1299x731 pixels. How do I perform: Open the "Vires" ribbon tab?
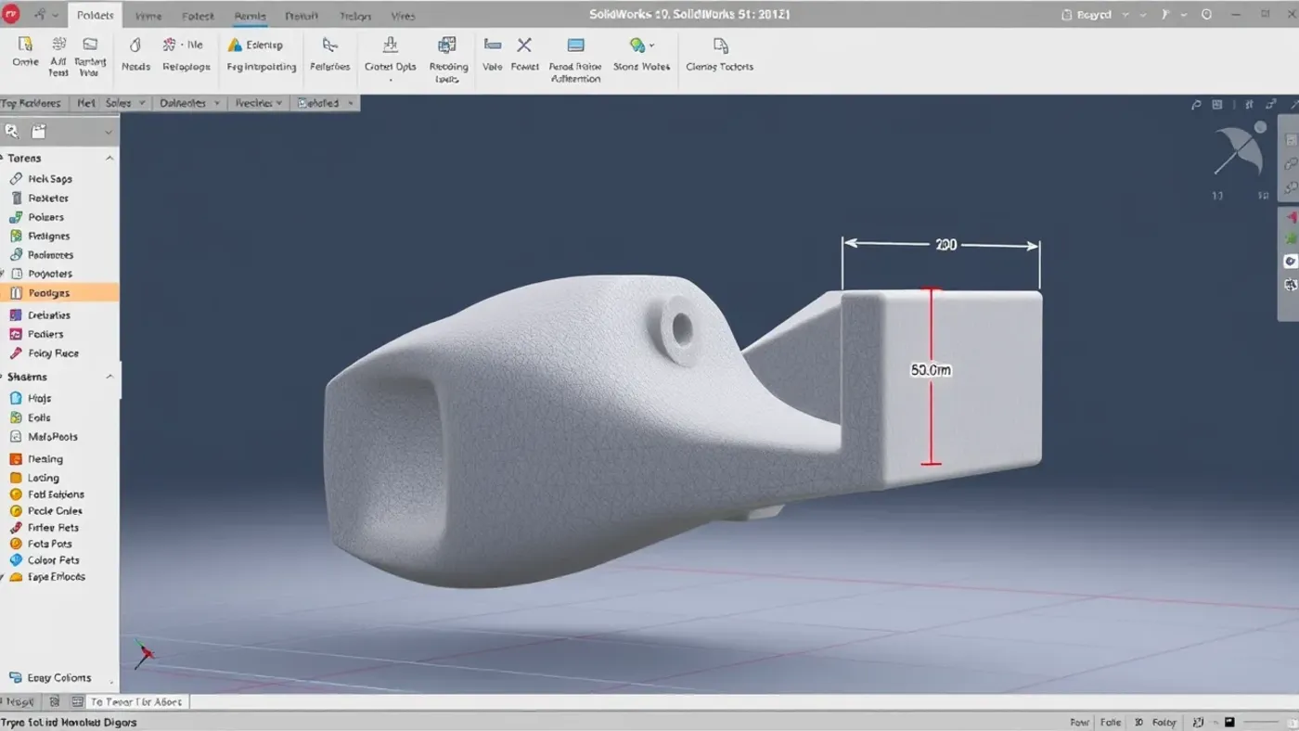403,16
